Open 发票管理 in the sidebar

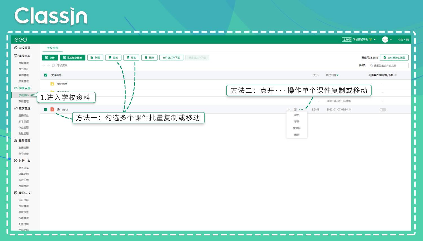pyautogui.click(x=24, y=186)
